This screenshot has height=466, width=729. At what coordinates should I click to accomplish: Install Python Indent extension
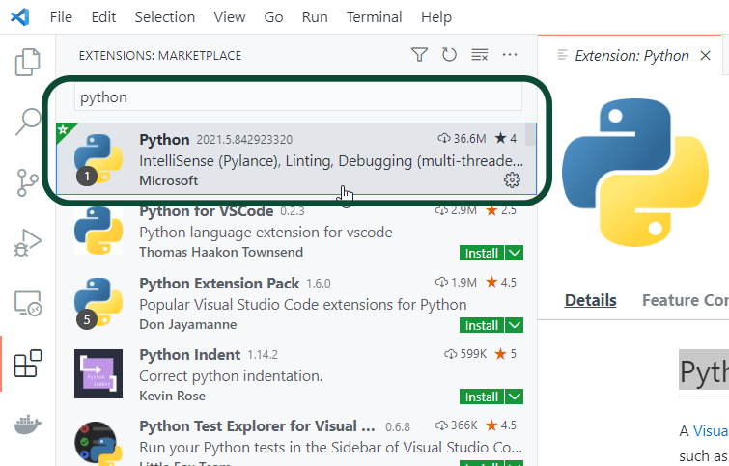pyautogui.click(x=481, y=397)
